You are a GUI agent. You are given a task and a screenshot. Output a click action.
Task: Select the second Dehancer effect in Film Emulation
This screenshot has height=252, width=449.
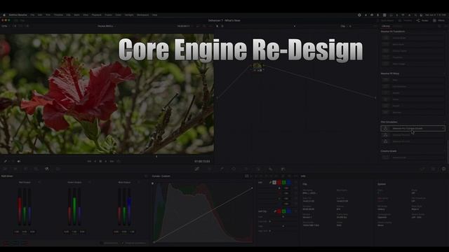413,135
